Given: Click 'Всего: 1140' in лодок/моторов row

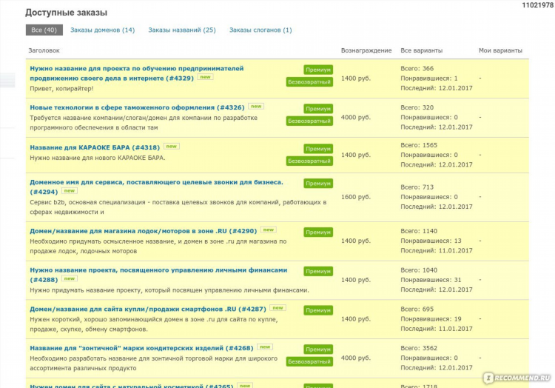Looking at the screenshot, I should click(419, 231).
